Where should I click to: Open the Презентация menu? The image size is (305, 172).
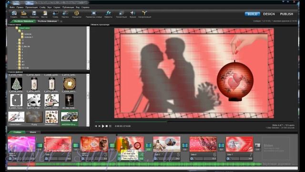pos(31,7)
